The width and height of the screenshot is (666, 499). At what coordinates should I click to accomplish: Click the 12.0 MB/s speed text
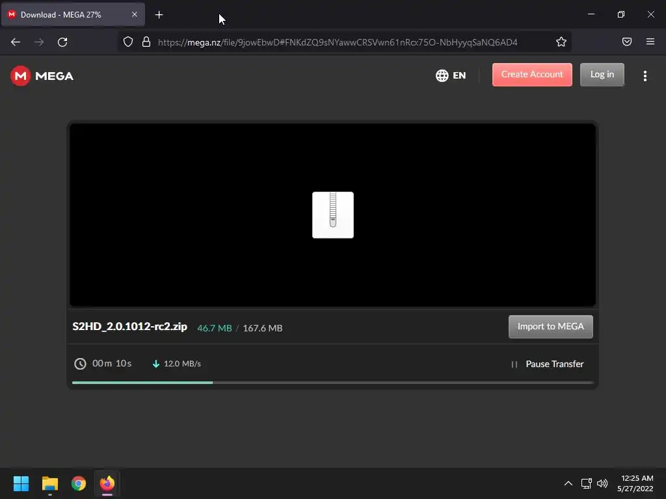(182, 364)
